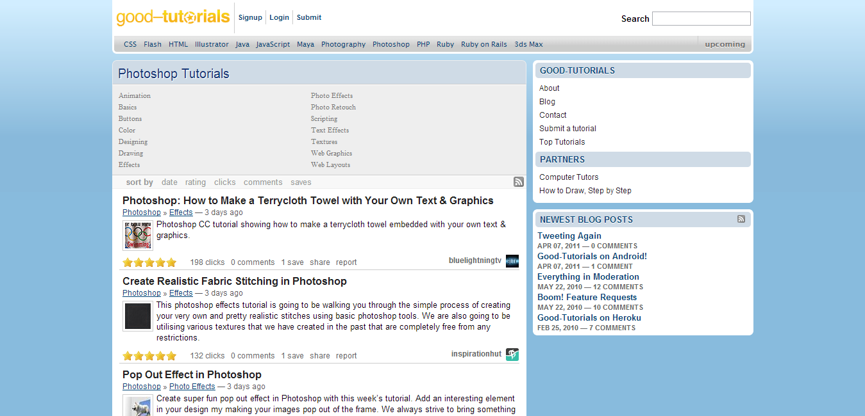Sort tutorials by clicks

225,182
